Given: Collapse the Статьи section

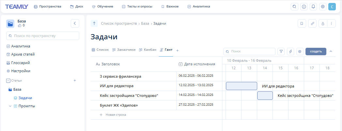Looking at the screenshot, I should [8, 80].
